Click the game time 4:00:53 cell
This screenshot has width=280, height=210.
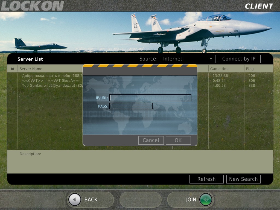tap(219, 86)
